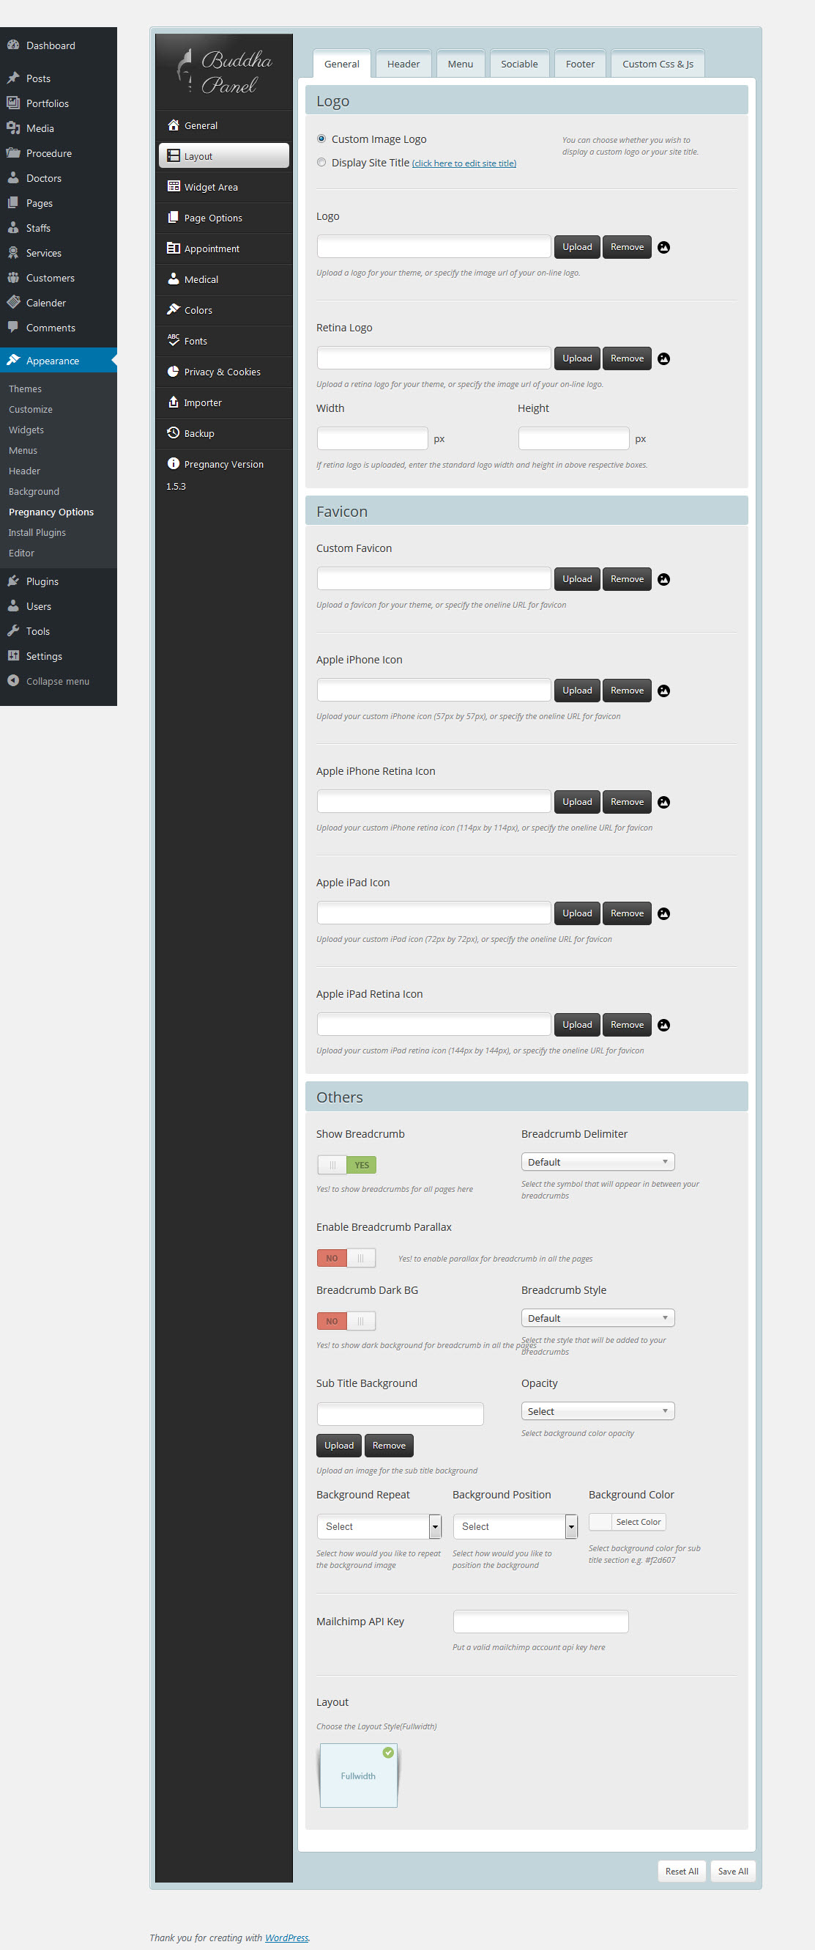Switch to the Footer tab
815x1950 pixels.
580,64
